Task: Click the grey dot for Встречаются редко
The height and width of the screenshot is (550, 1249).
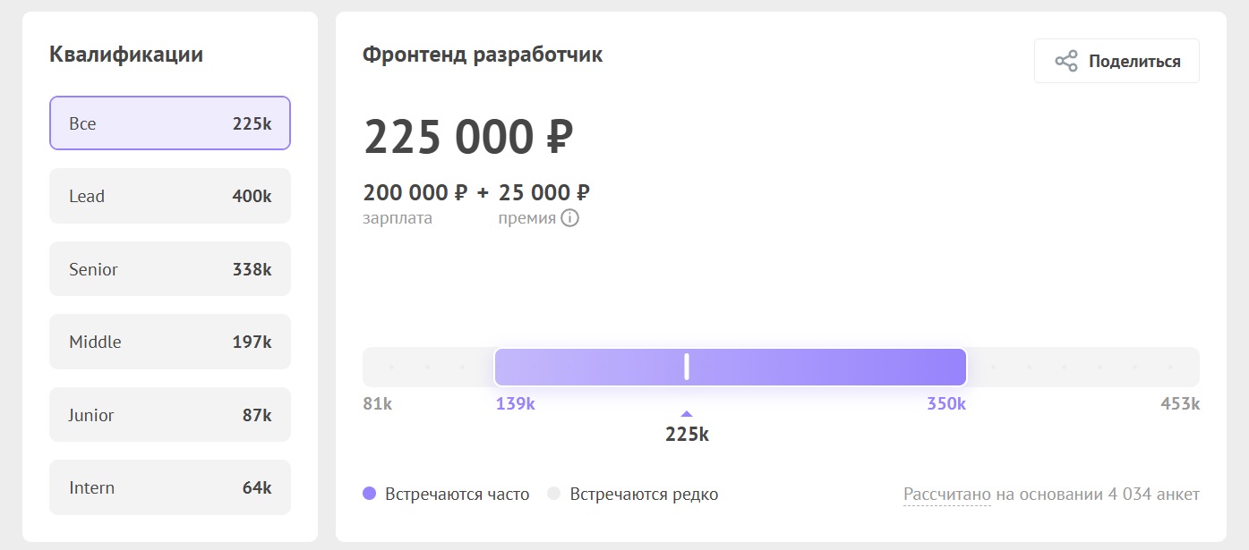Action: point(553,493)
